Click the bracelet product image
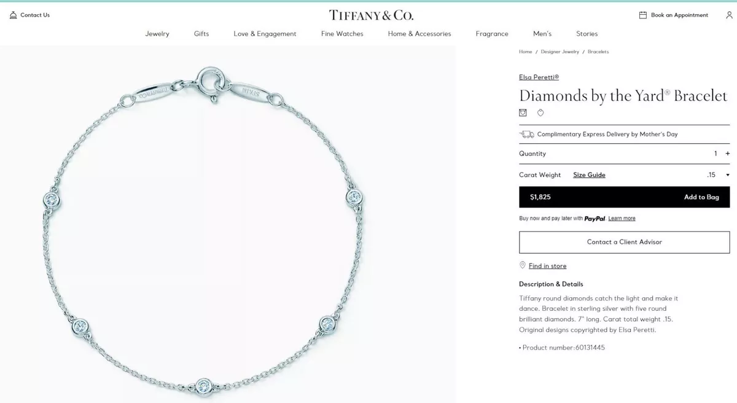The width and height of the screenshot is (737, 403). (228, 224)
